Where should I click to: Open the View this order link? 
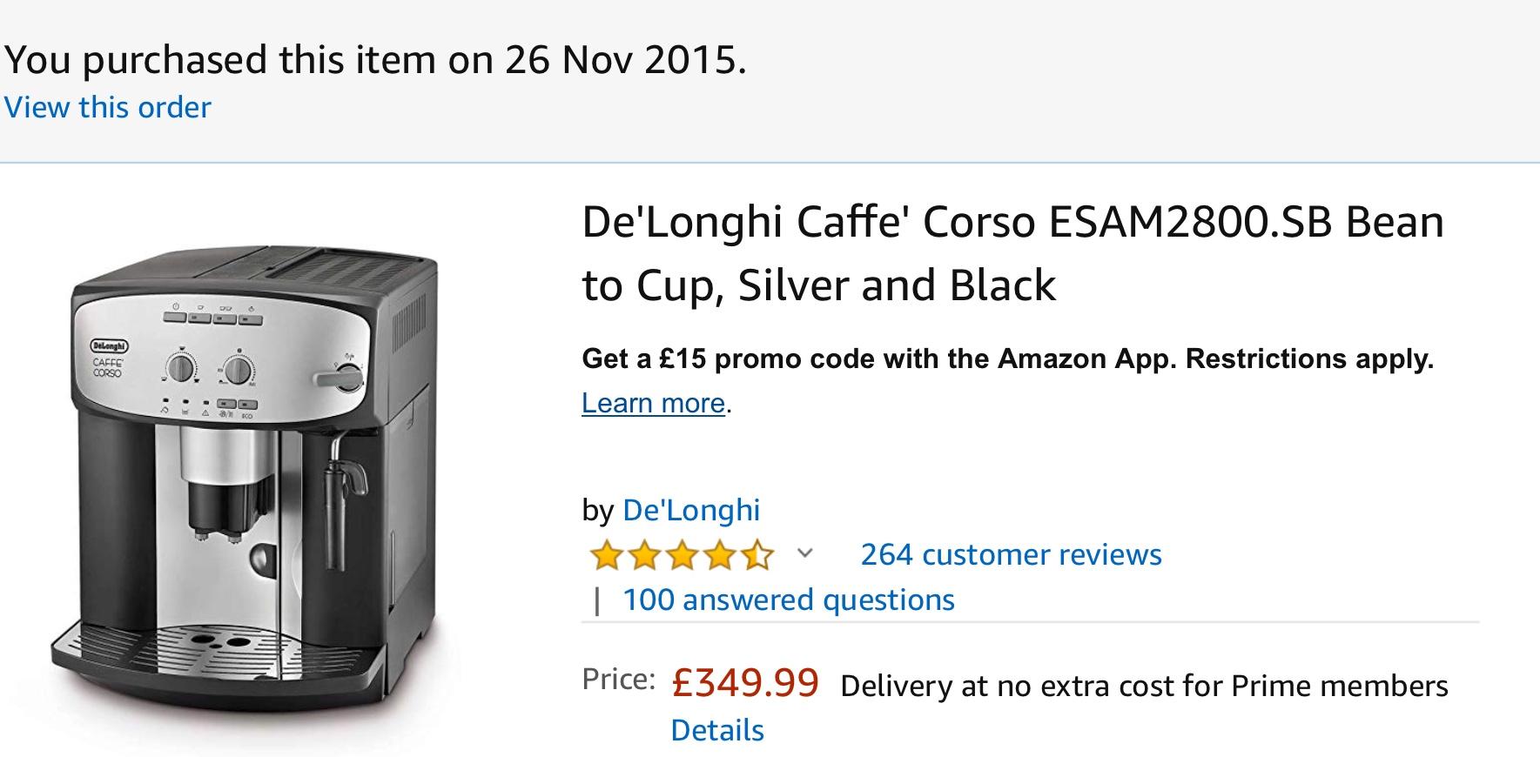108,108
